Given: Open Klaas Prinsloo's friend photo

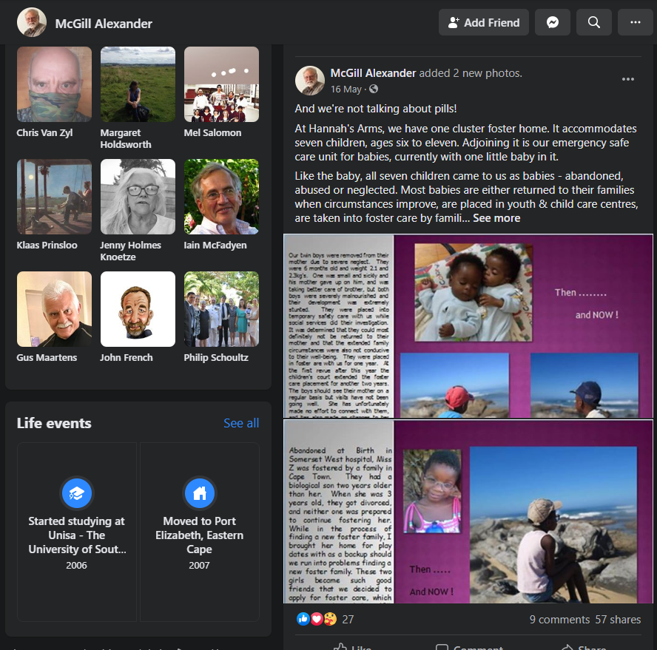Looking at the screenshot, I should click(x=55, y=197).
